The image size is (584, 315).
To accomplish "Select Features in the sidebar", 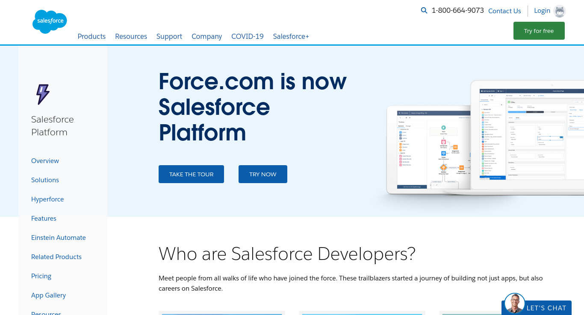I will (44, 219).
